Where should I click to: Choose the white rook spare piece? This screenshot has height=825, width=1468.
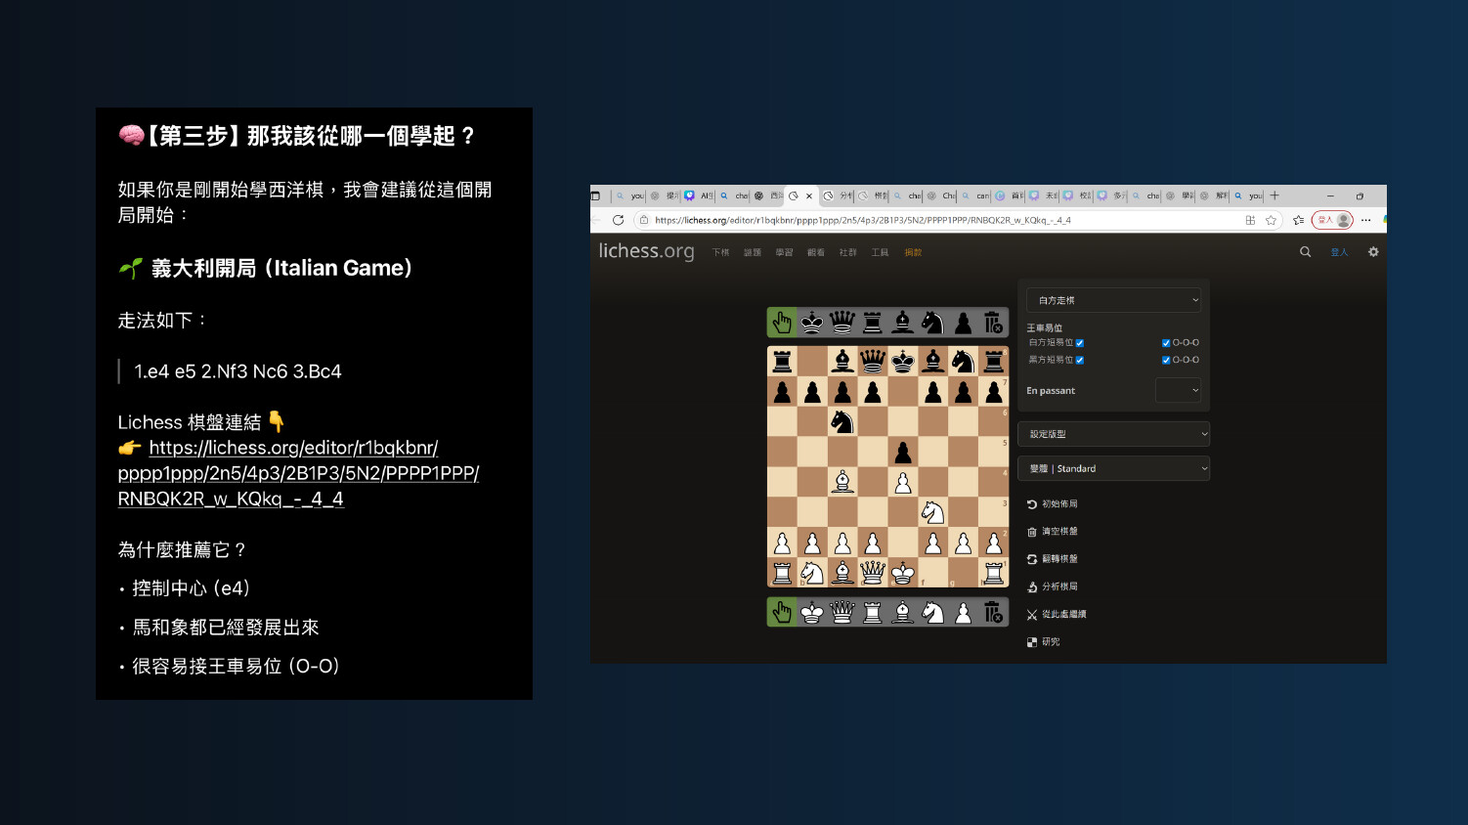point(872,613)
